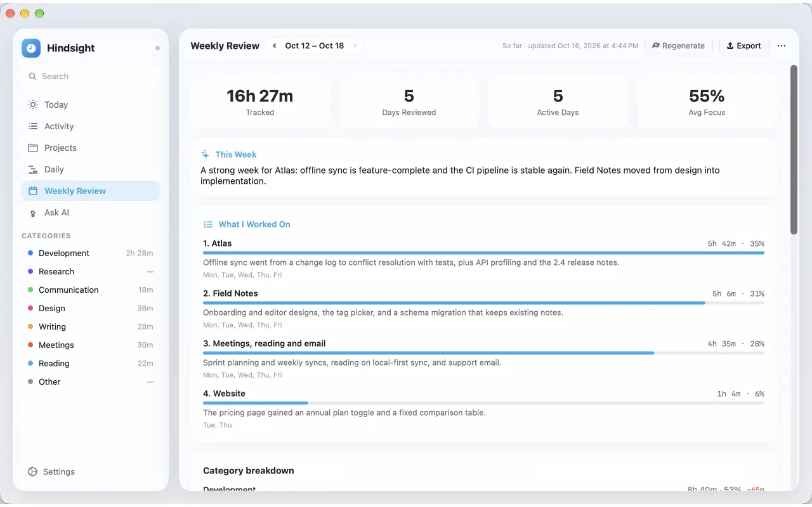812x507 pixels.
Task: Select the Other category
Action: (91, 382)
